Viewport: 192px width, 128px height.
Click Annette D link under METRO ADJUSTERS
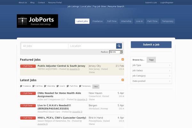click(x=75, y=69)
